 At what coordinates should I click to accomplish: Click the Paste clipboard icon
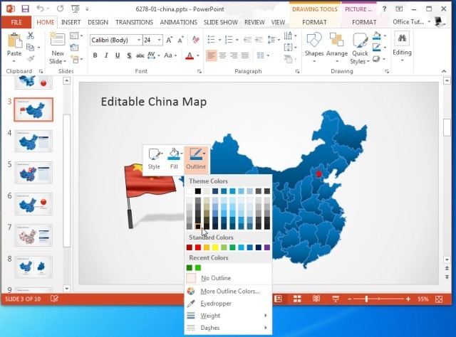pyautogui.click(x=14, y=41)
